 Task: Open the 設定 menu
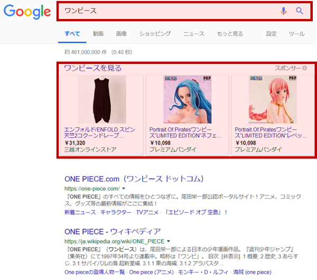click(x=272, y=34)
